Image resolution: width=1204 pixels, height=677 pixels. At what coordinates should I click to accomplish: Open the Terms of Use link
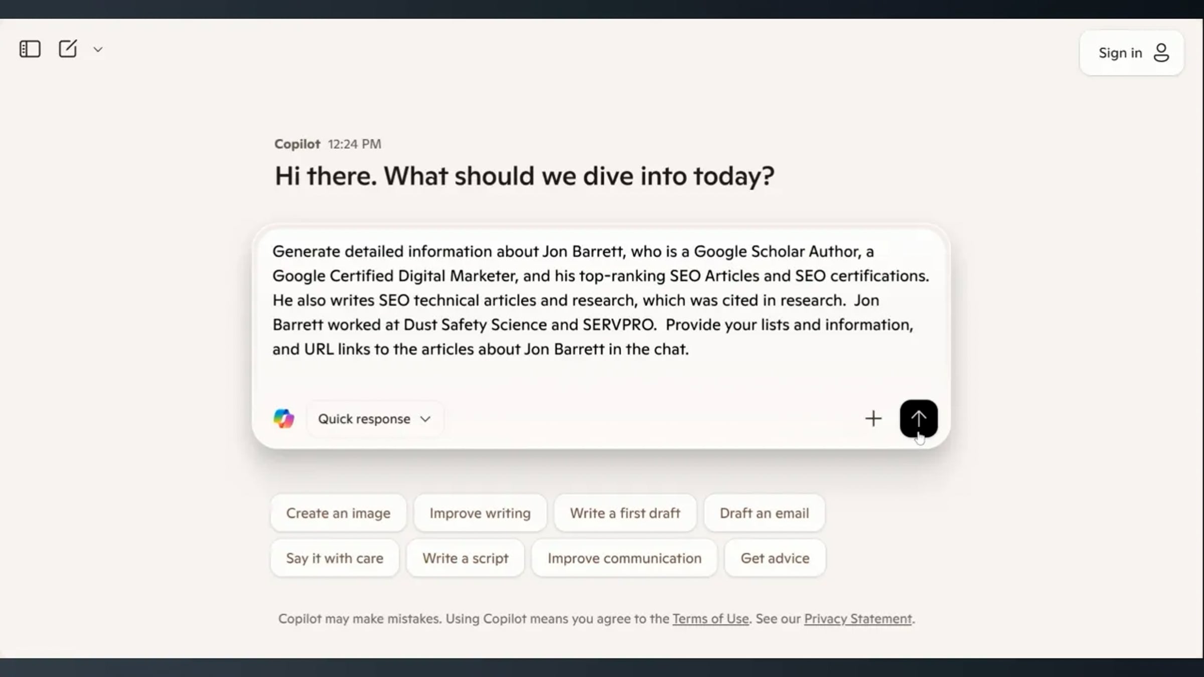click(x=710, y=619)
